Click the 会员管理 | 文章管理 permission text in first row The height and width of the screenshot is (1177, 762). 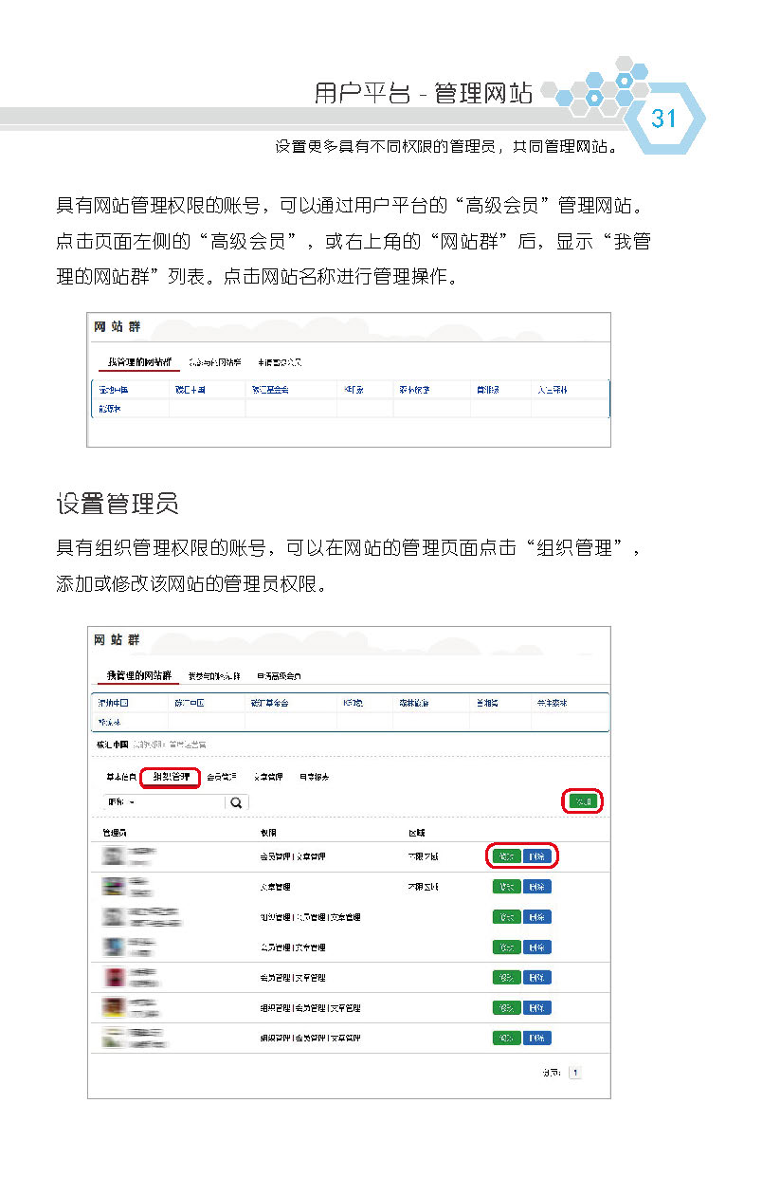(293, 856)
